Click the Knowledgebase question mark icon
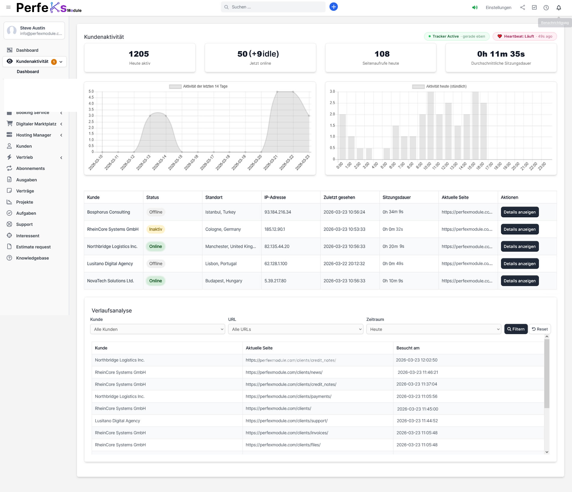The width and height of the screenshot is (572, 492). tap(9, 258)
